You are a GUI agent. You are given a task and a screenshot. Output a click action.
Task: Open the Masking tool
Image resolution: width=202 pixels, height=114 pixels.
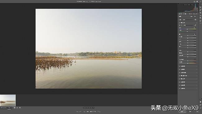(x=200, y=13)
